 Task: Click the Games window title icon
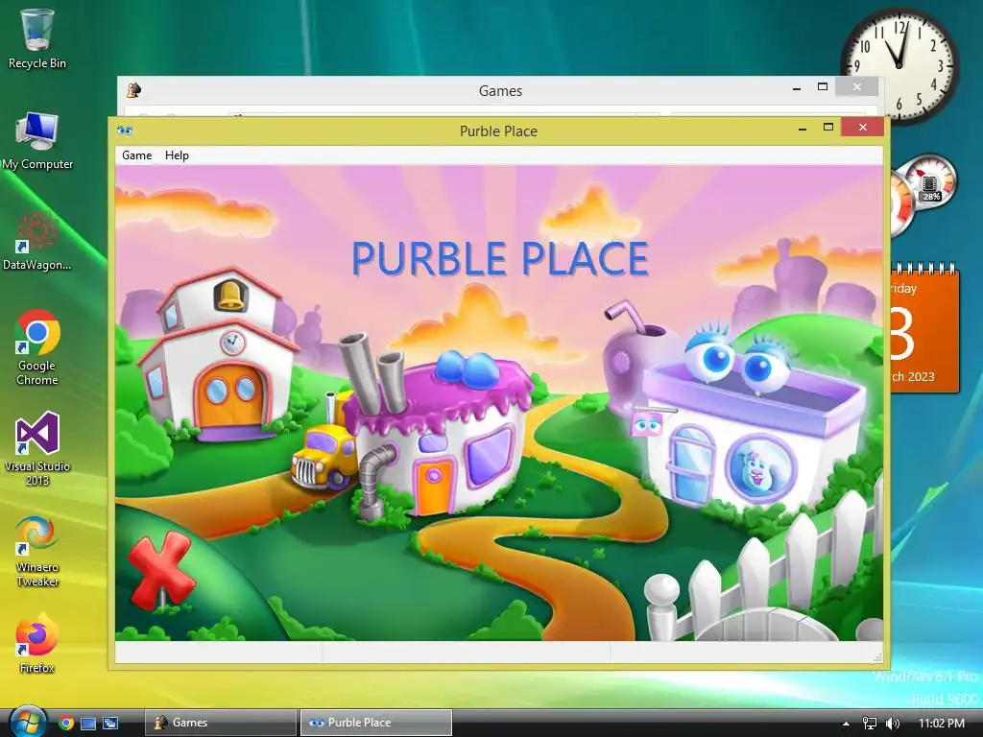point(133,90)
